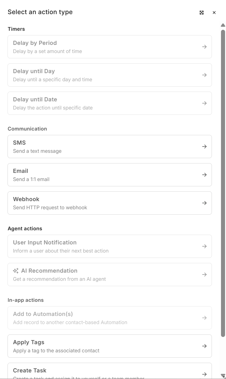226x379 pixels.
Task: Click the expand panel fullscreen icon
Action: 202,13
